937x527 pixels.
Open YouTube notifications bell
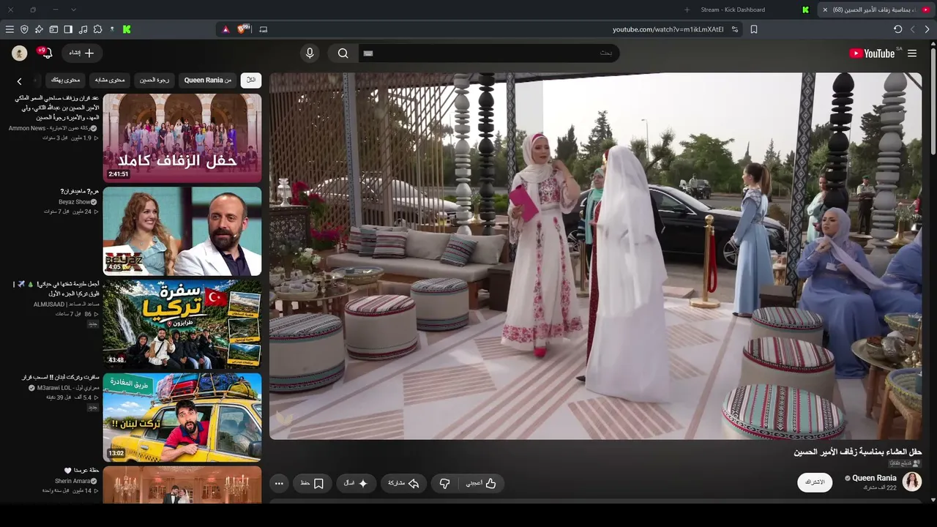click(x=46, y=53)
